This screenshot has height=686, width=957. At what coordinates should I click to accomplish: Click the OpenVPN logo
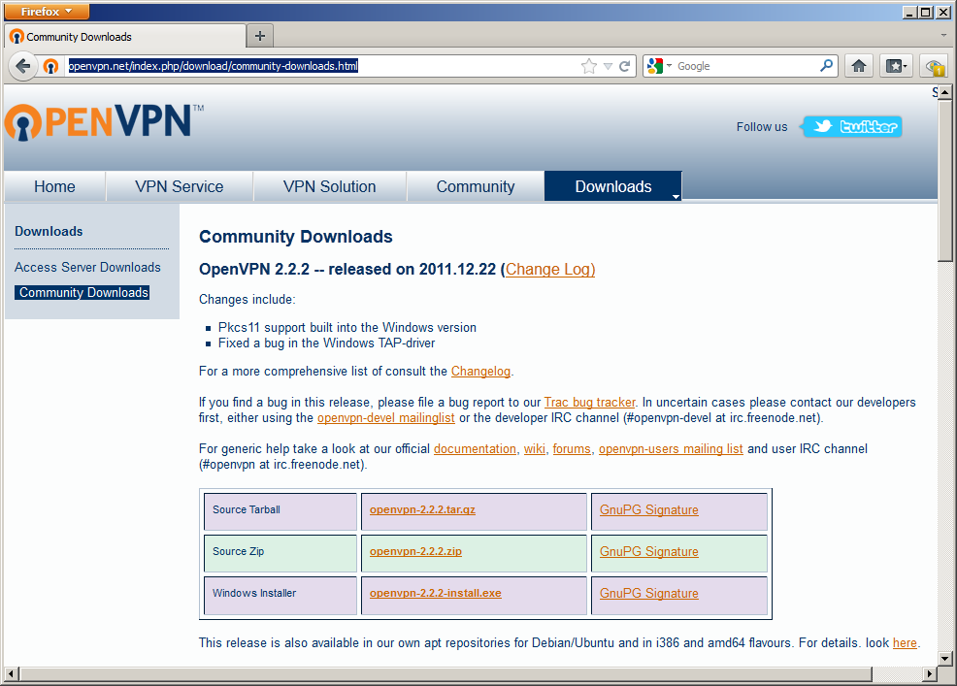point(105,121)
